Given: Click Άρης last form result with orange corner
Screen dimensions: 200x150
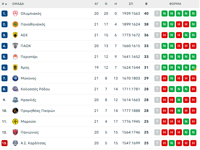Looking at the screenshot, I should tap(193, 67).
